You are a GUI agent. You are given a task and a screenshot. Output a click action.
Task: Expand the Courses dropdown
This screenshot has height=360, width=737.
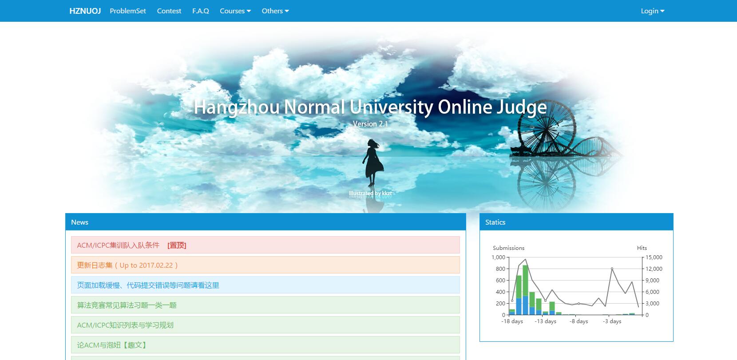click(x=235, y=11)
